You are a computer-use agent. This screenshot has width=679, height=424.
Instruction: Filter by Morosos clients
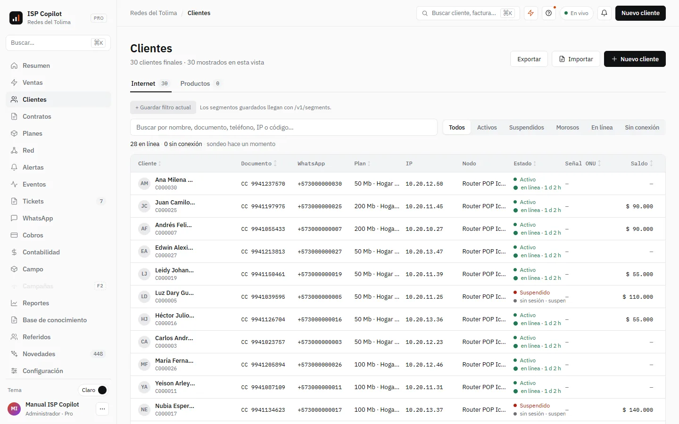(567, 128)
